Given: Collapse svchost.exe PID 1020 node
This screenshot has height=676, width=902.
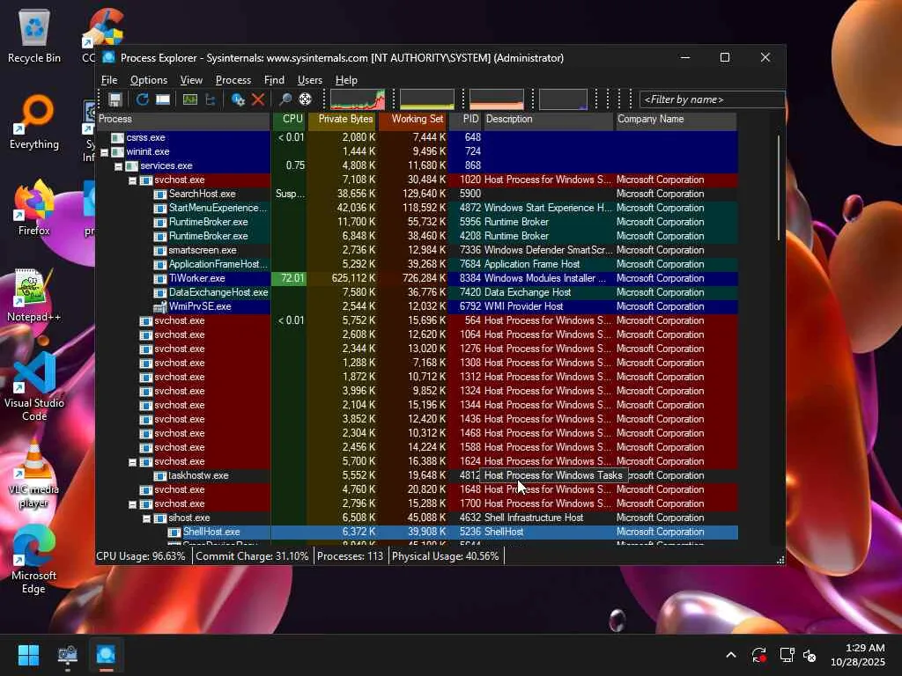Looking at the screenshot, I should click(x=132, y=180).
